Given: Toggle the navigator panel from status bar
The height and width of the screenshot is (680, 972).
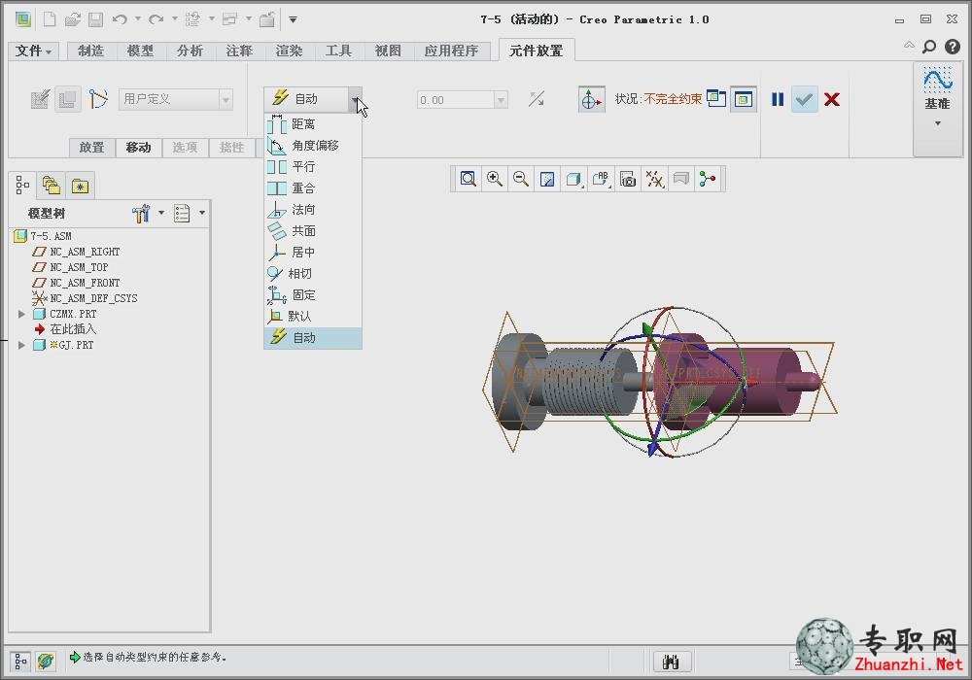Looking at the screenshot, I should coord(20,662).
